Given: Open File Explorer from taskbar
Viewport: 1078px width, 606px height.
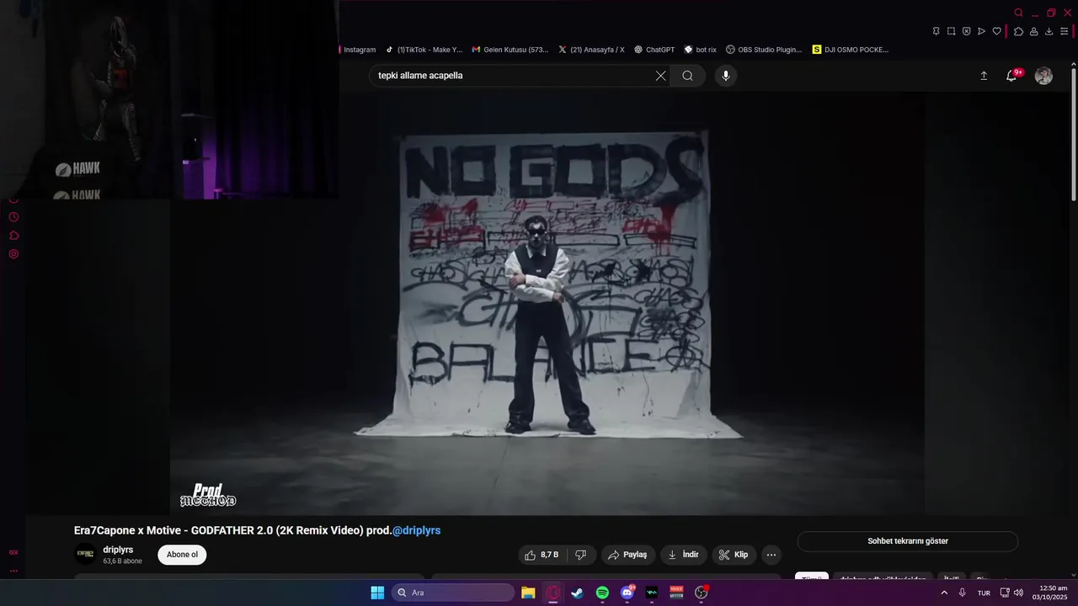Looking at the screenshot, I should coord(528,593).
